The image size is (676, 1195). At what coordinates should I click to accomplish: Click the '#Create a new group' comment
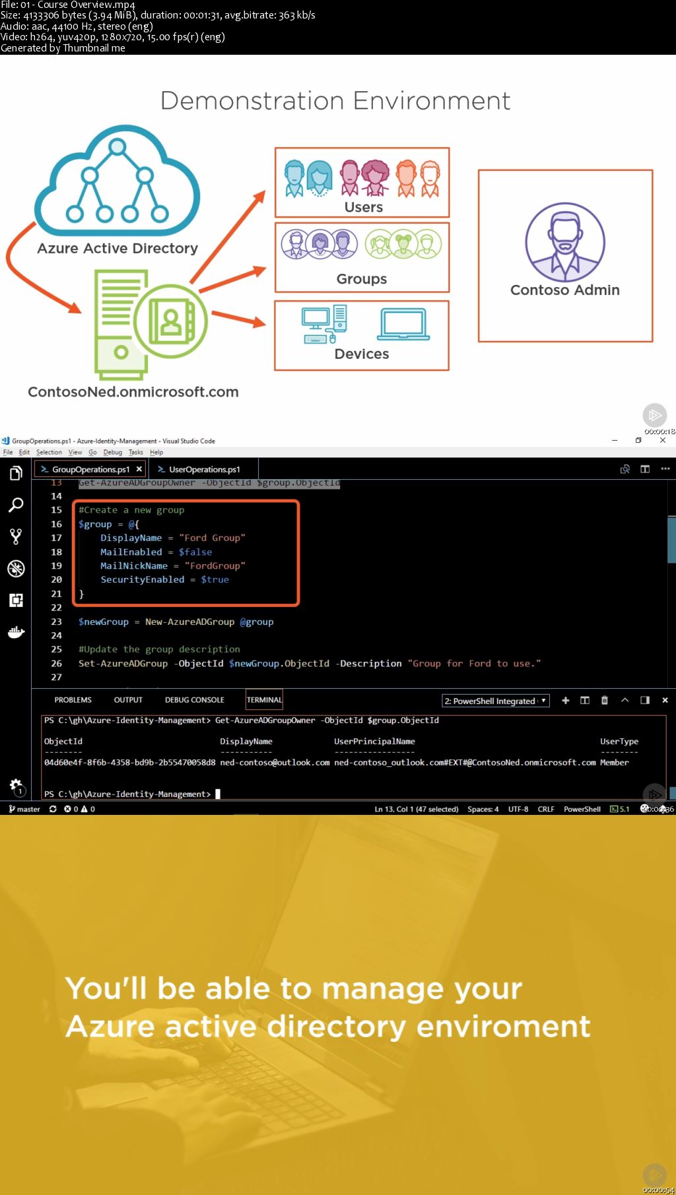point(131,510)
